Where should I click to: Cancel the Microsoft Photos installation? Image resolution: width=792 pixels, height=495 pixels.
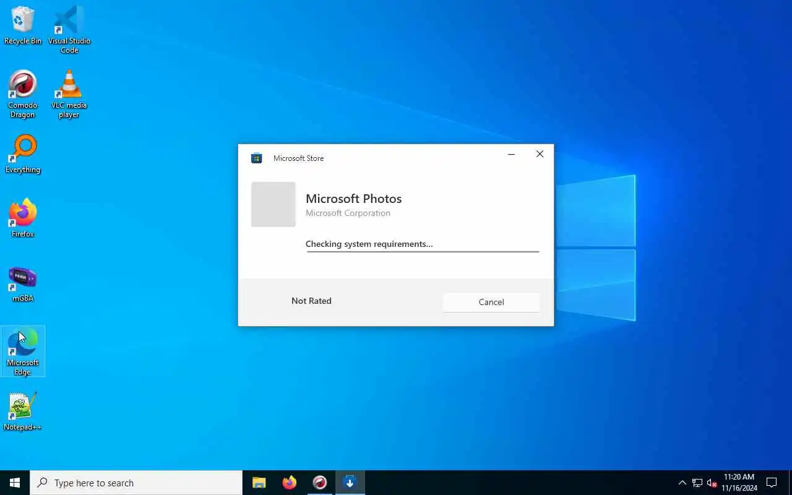[x=491, y=302]
